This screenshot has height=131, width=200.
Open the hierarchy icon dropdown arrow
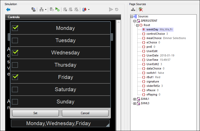46,10
